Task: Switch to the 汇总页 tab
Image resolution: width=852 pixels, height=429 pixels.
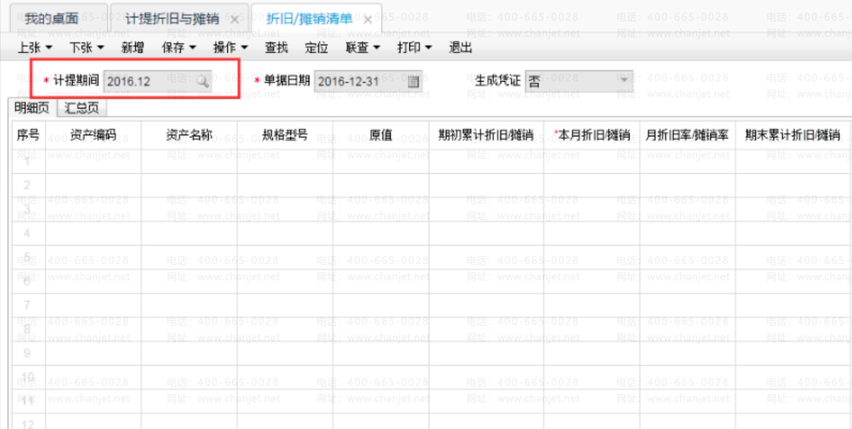Action: (x=82, y=107)
